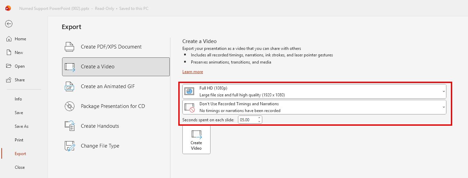468x178 pixels.
Task: Click the Open folder icon
Action: [x=9, y=66]
